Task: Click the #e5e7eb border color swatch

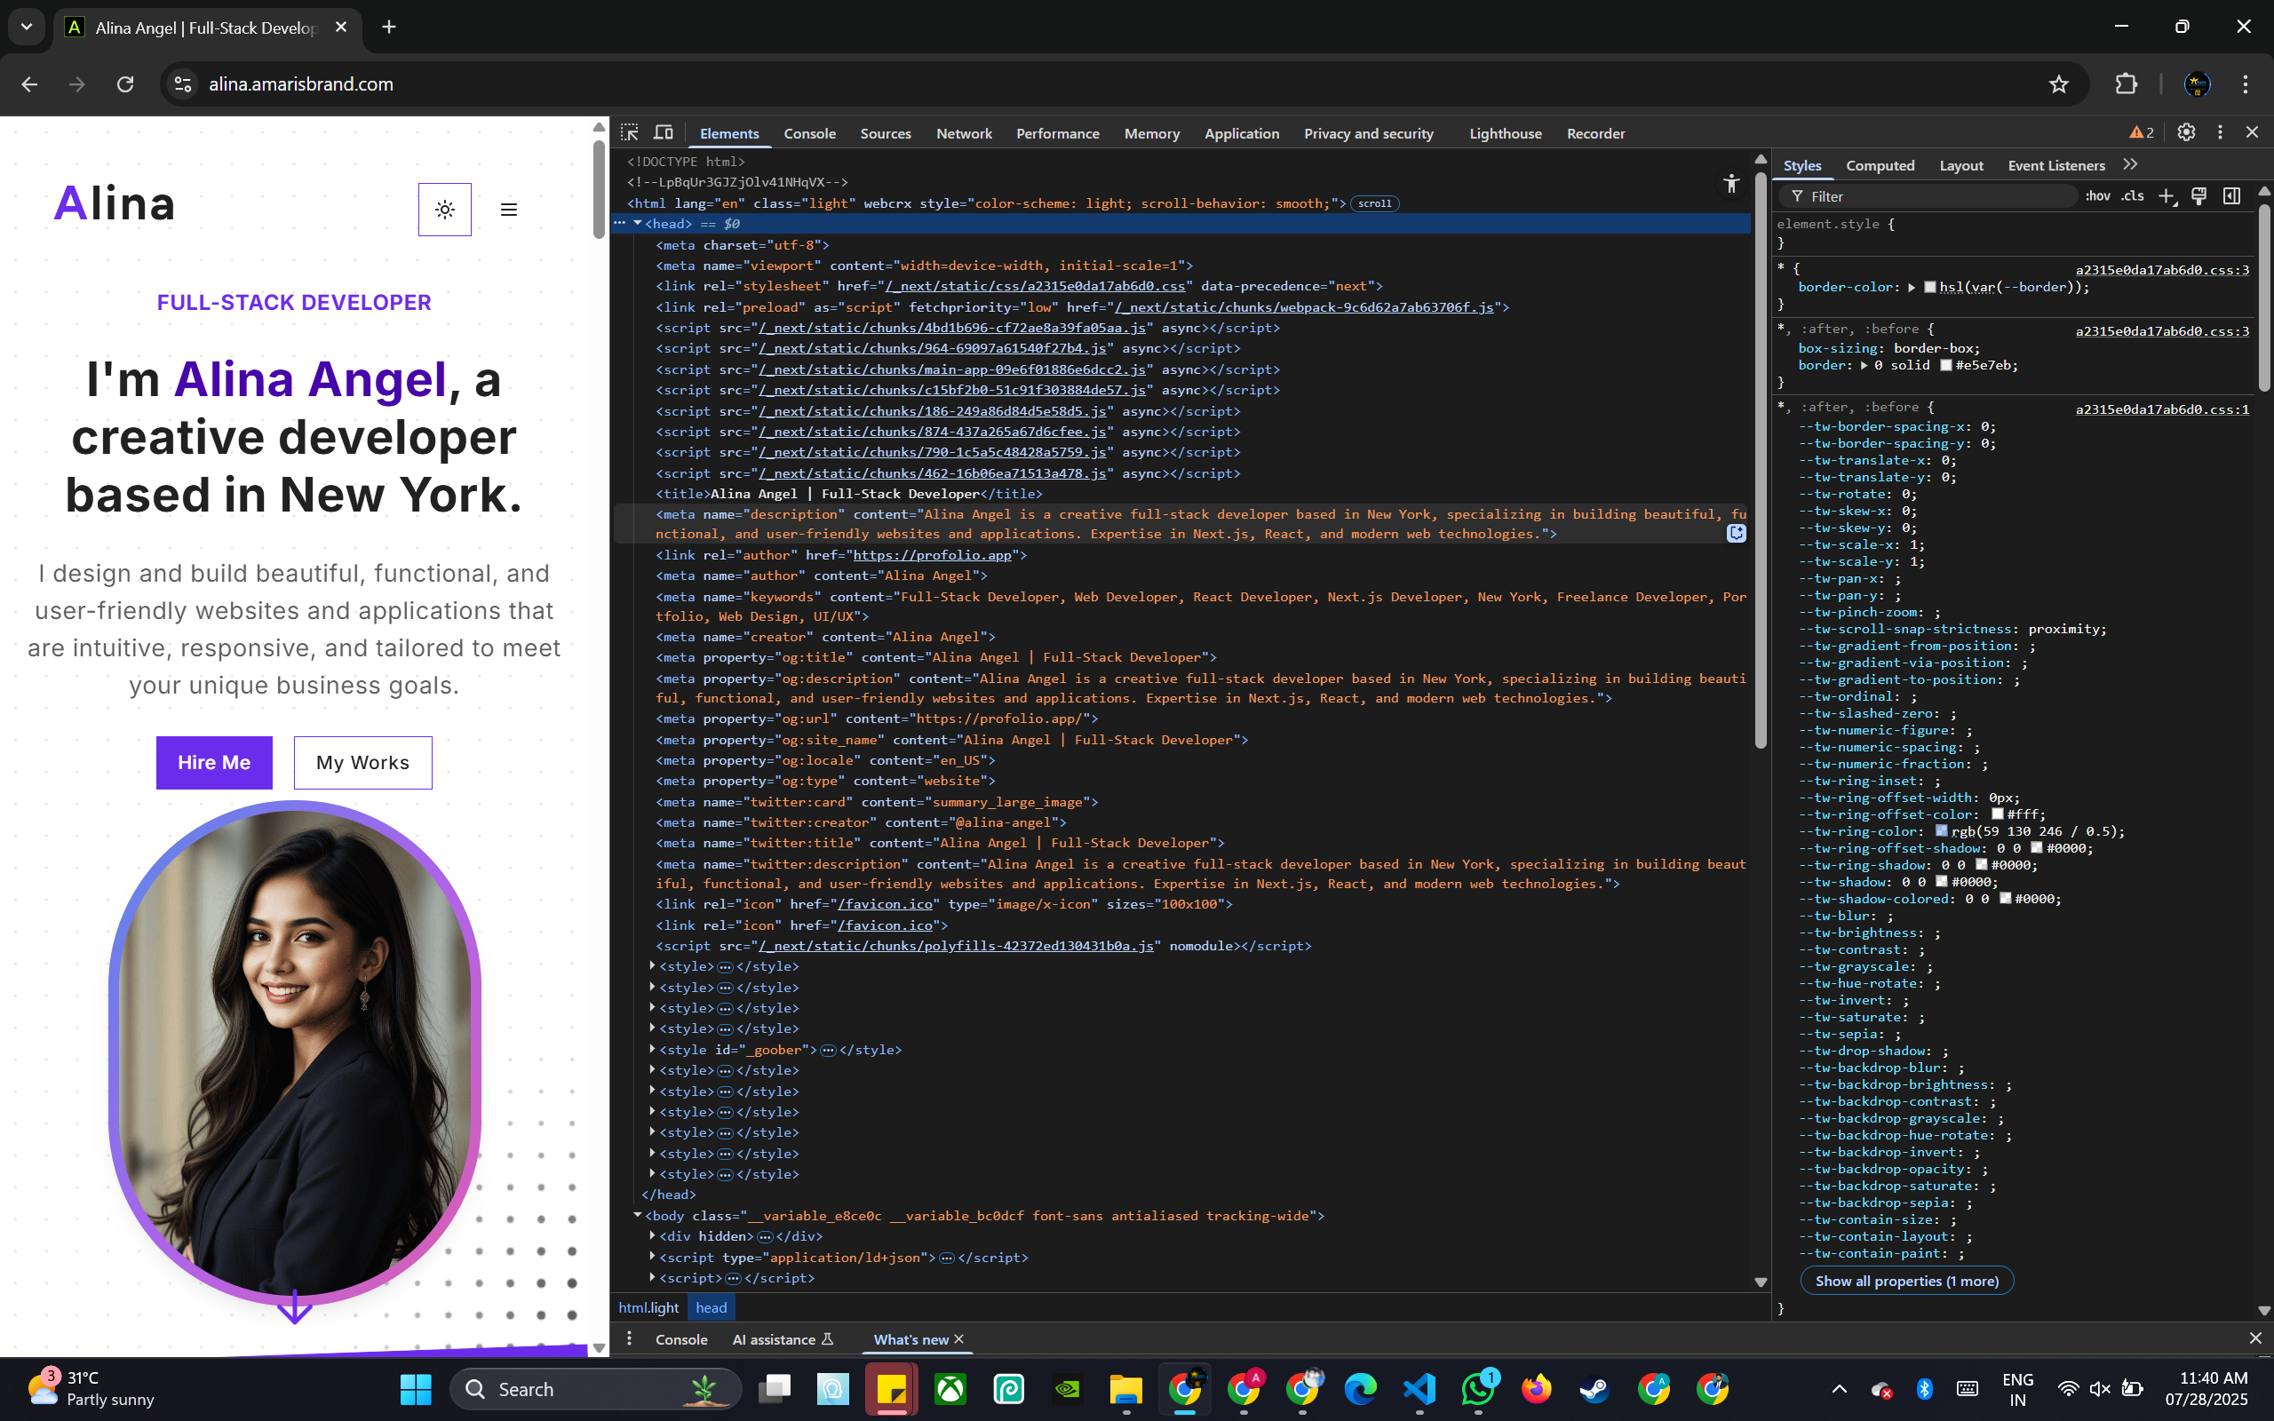Action: click(1946, 366)
